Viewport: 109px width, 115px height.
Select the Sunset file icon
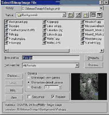point(83,43)
